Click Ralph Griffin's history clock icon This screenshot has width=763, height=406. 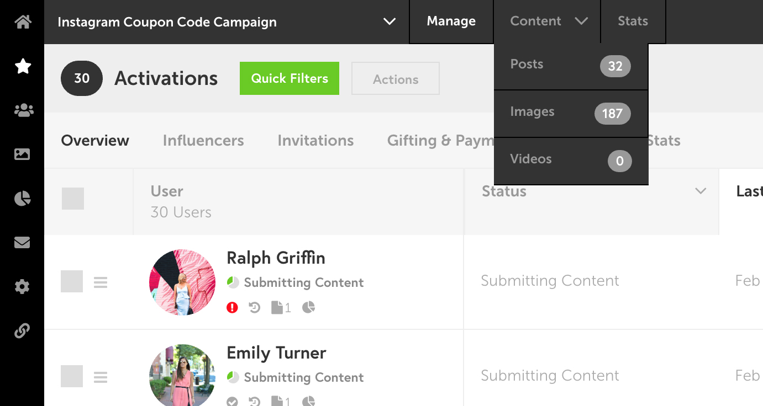(255, 307)
